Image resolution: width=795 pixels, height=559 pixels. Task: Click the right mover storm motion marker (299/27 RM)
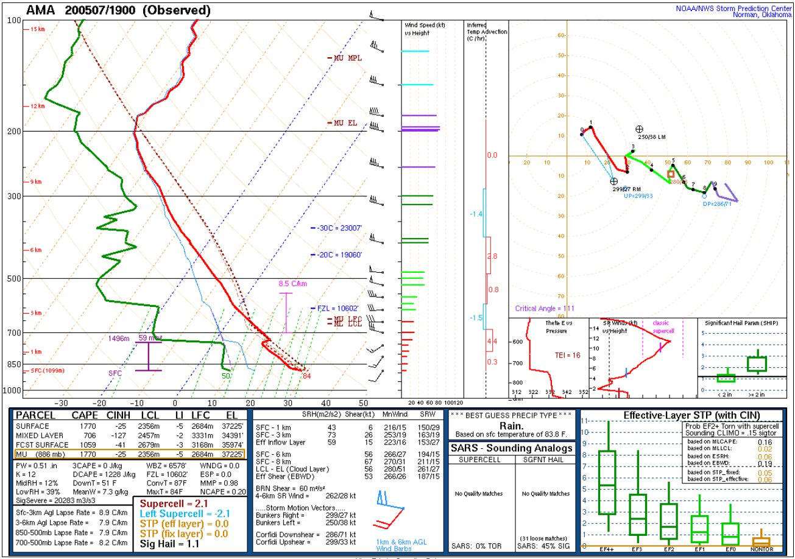[613, 181]
